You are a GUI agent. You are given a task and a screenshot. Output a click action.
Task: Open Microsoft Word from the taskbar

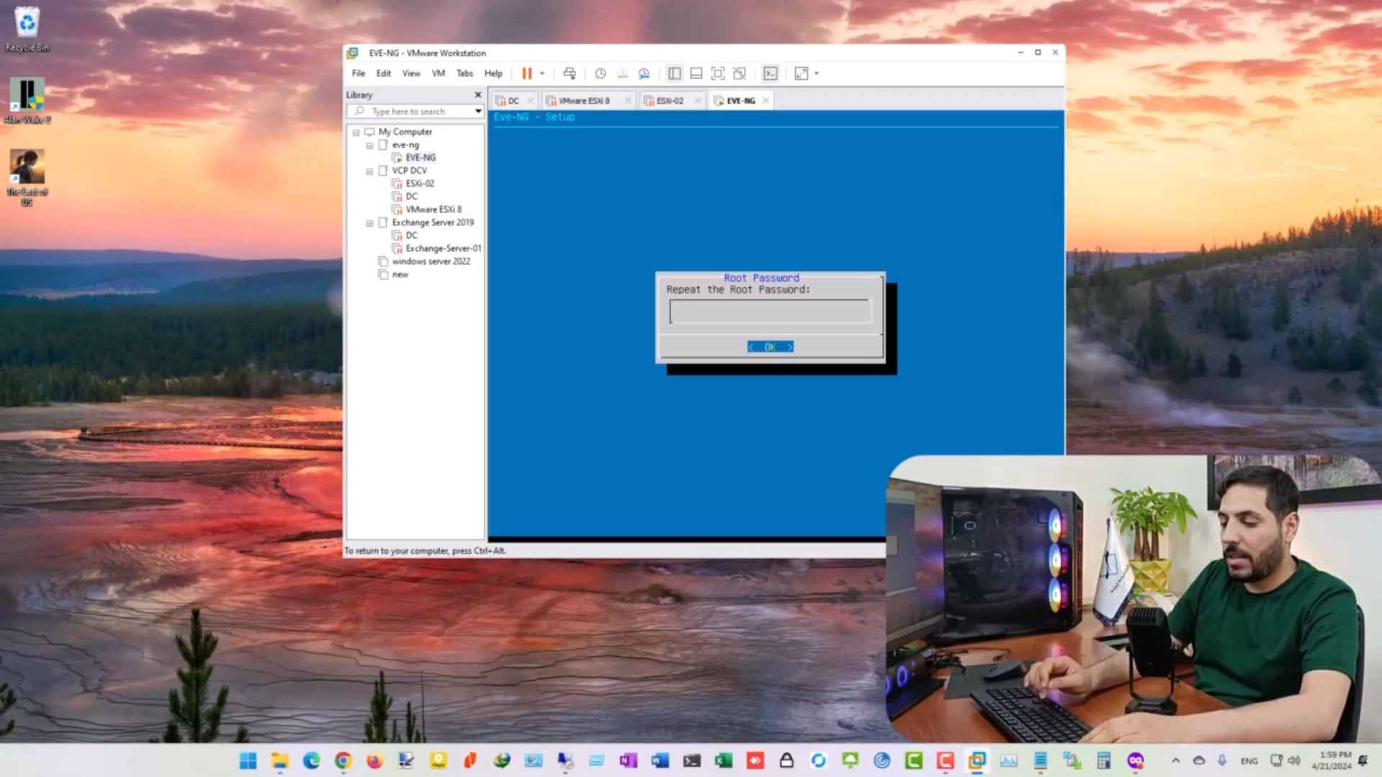coord(660,760)
